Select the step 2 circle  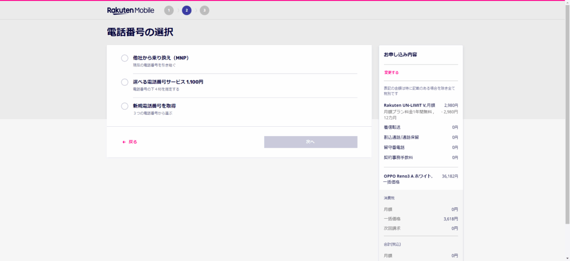coord(187,10)
